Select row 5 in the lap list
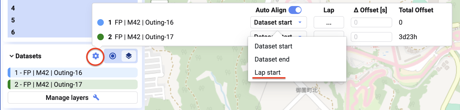Viewport: 460px width, 110px height. [13, 20]
